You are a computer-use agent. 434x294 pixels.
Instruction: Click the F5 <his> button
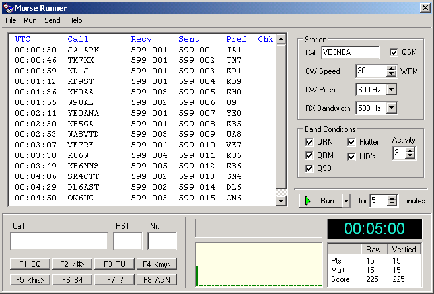pyautogui.click(x=30, y=279)
